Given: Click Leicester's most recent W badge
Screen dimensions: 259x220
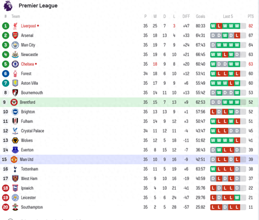Looking at the screenshot, I should click(x=237, y=197).
